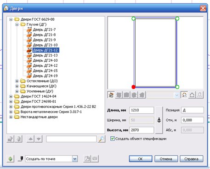
Task: Click the house-with-figure icon right of dropdown
Action: [184, 95]
